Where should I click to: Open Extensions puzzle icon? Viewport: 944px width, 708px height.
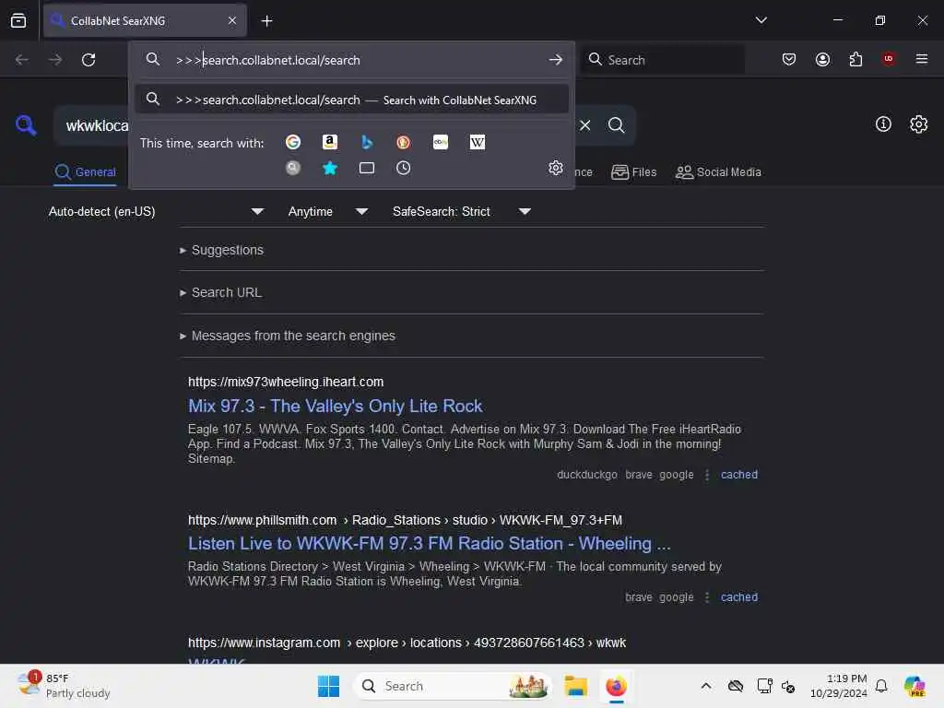click(855, 59)
